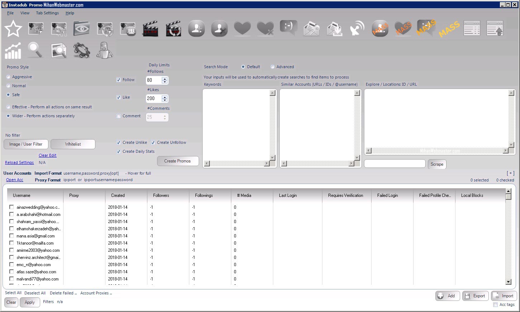Click the Scrape button
The width and height of the screenshot is (520, 312).
pos(437,164)
